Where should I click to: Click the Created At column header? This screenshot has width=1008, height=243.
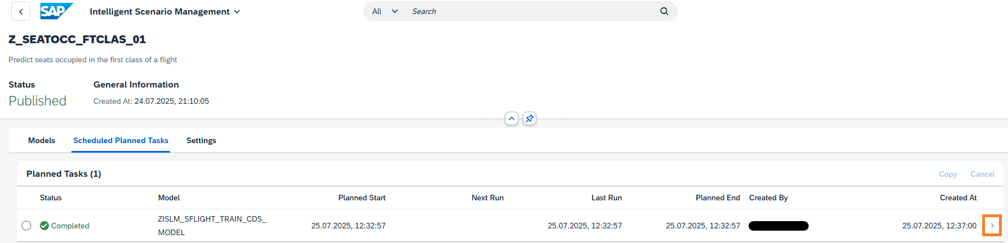pyautogui.click(x=958, y=198)
